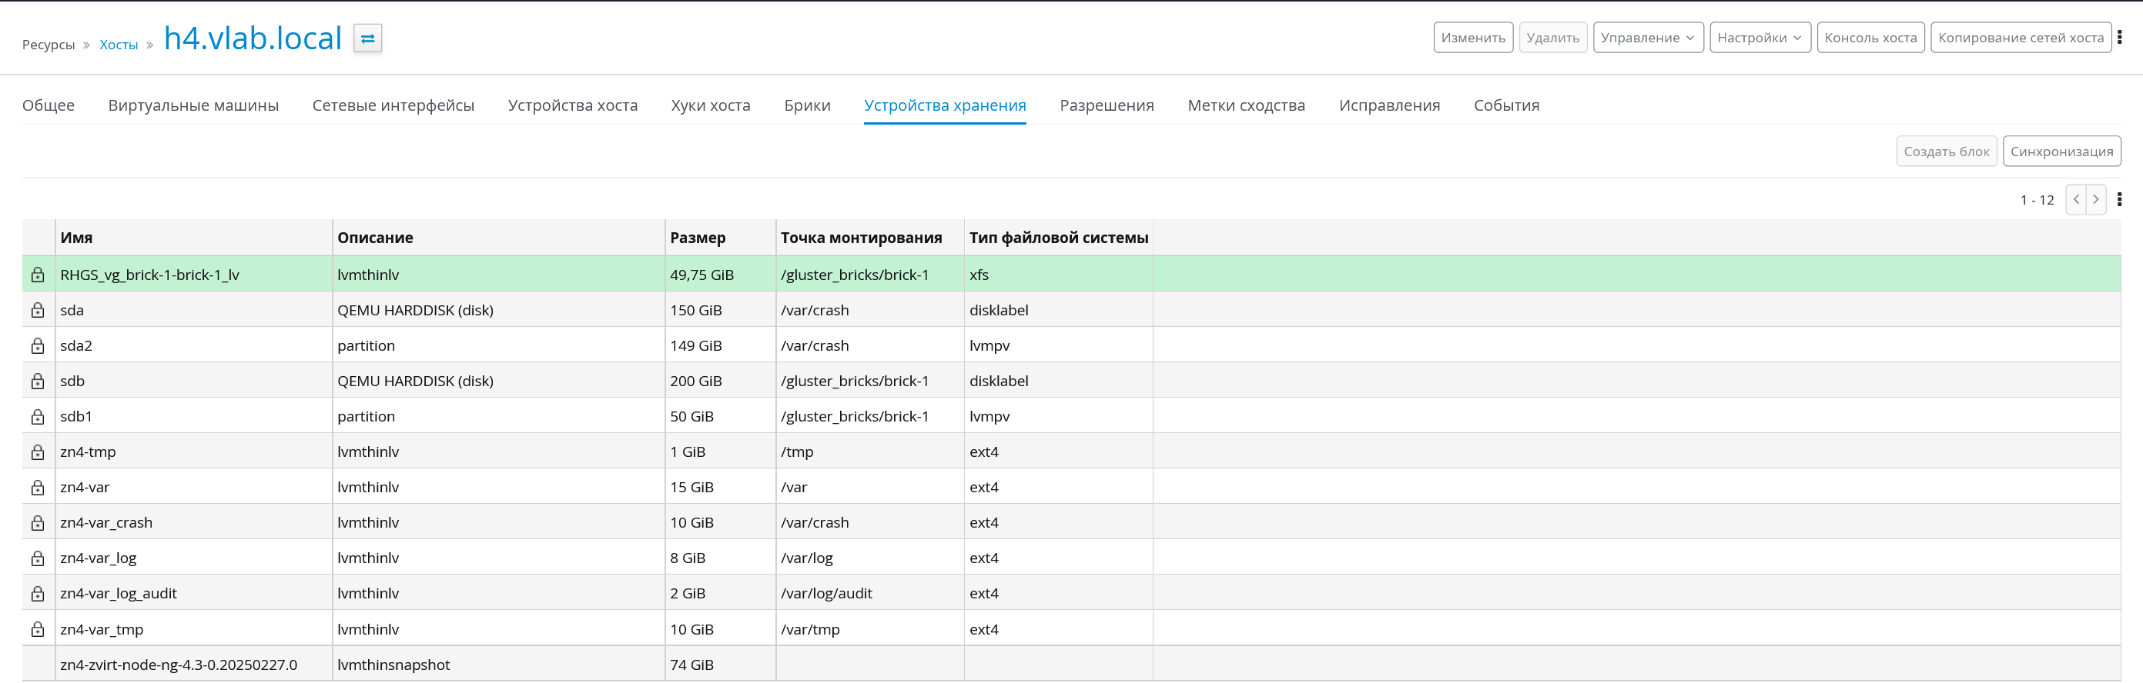The image size is (2143, 683).
Task: Click the Изменить button
Action: (x=1472, y=38)
